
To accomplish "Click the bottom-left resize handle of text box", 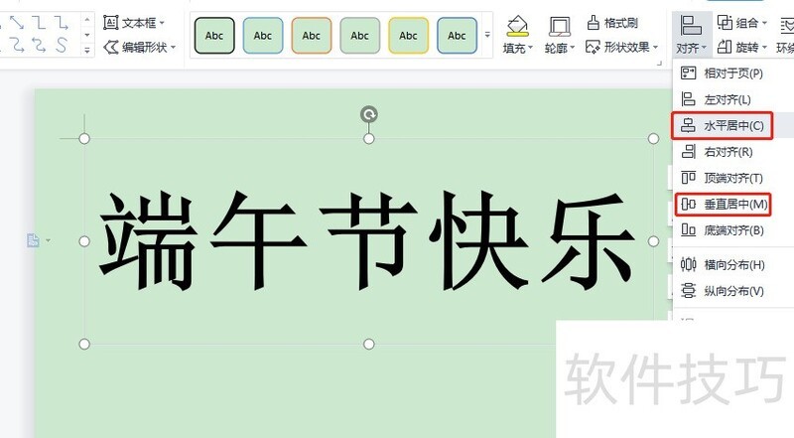I will point(84,345).
